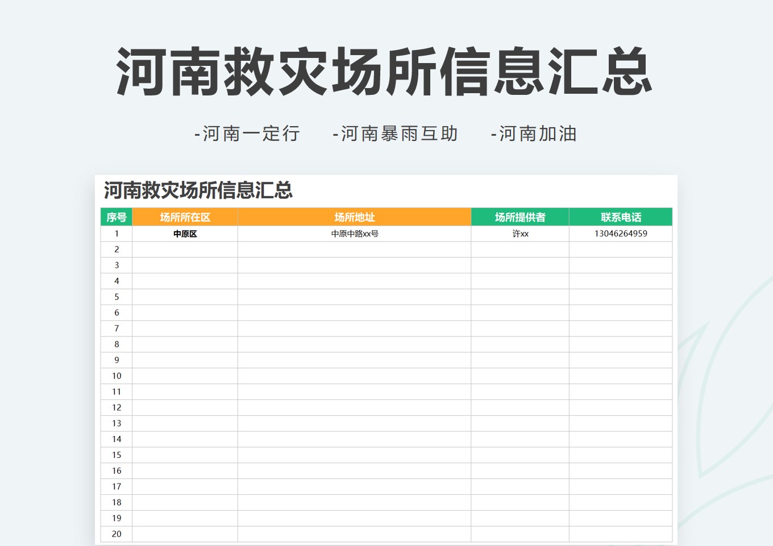Click row number 10

tap(116, 376)
